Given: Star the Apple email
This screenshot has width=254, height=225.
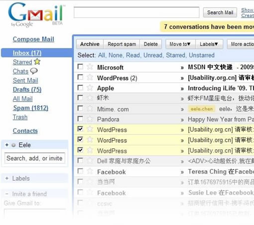Looking at the screenshot, I should click(x=90, y=88).
